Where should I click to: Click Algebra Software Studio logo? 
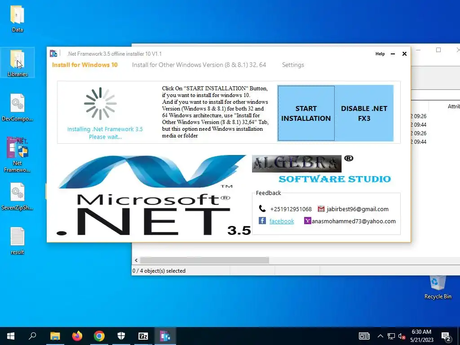tap(322, 169)
